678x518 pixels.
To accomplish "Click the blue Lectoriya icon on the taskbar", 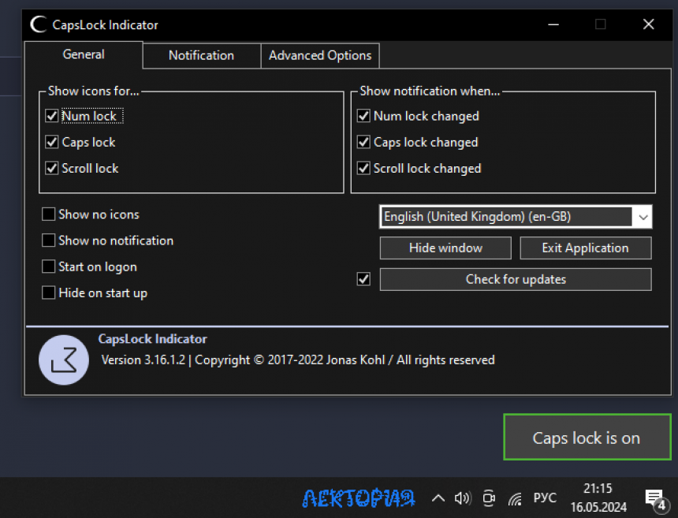I will [x=359, y=498].
